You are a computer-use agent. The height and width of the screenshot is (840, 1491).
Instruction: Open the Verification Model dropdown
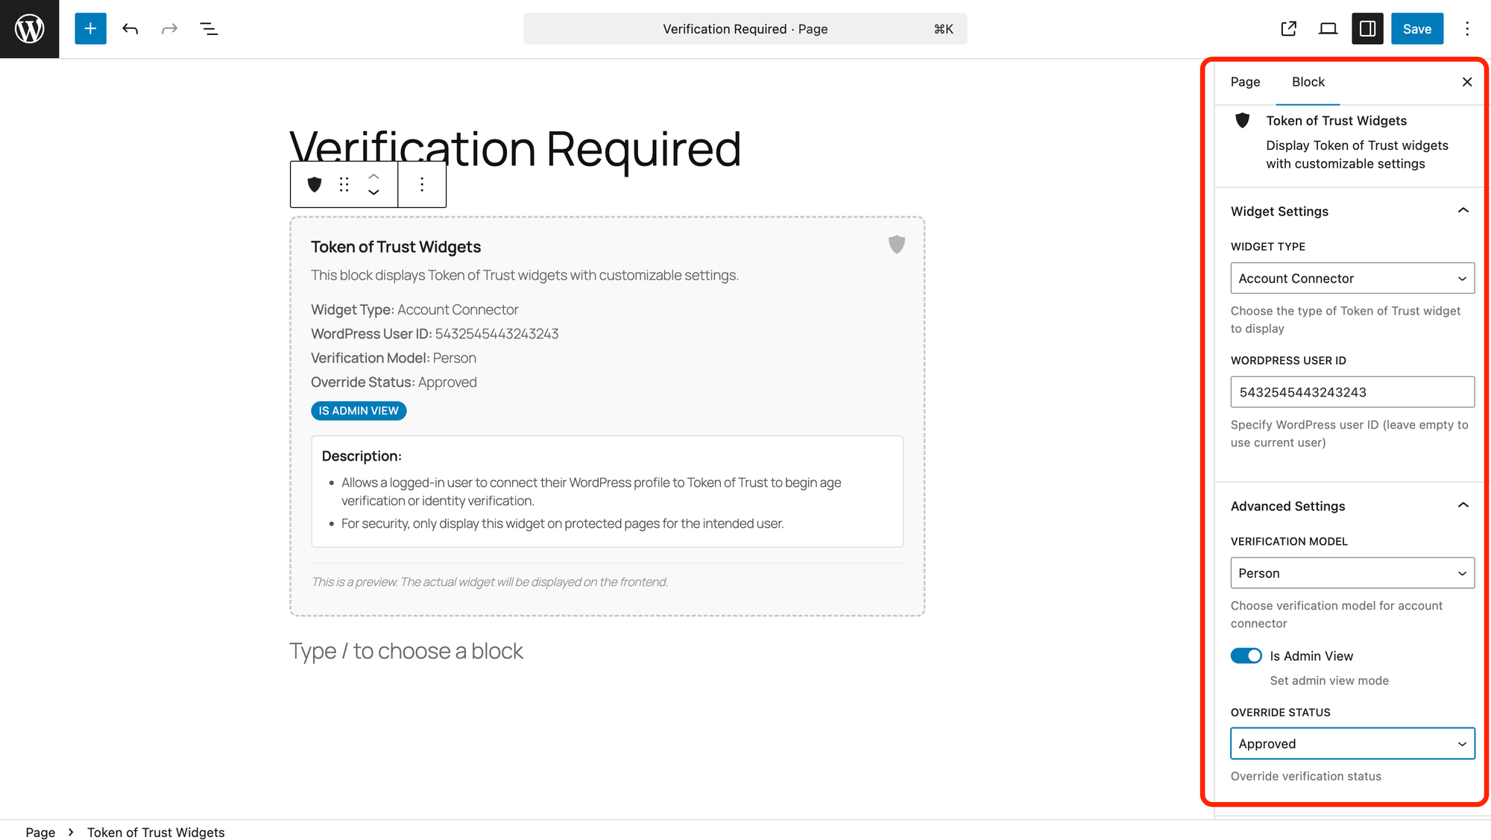coord(1352,573)
